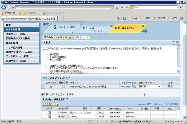Open the ページ(P) menu
The width and height of the screenshot is (187, 124).
[x=146, y=18]
